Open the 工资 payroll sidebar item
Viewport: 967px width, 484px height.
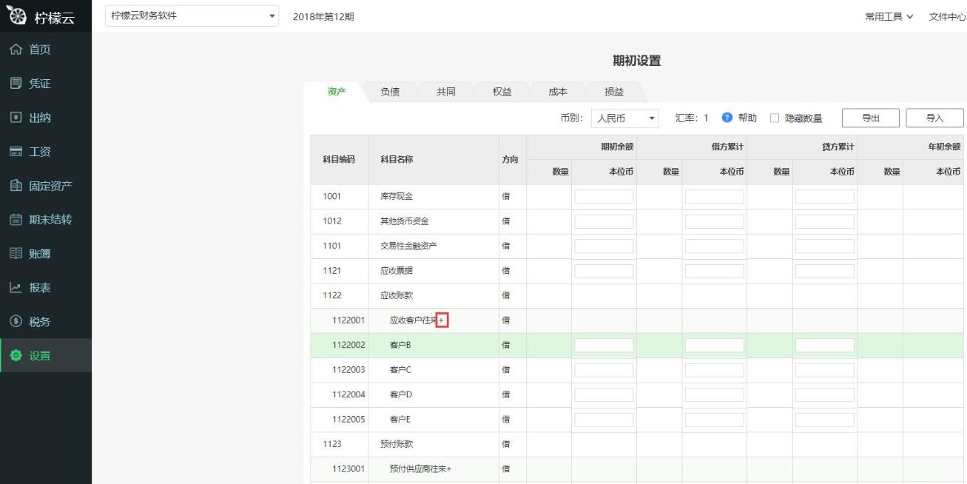pyautogui.click(x=46, y=152)
